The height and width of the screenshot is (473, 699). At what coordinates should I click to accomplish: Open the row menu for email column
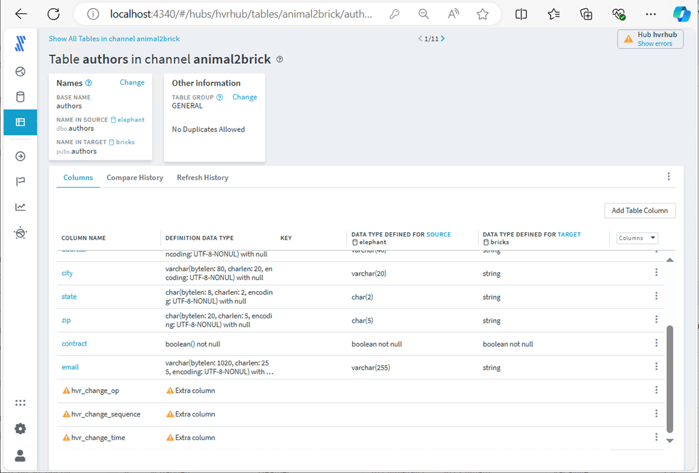[656, 366]
